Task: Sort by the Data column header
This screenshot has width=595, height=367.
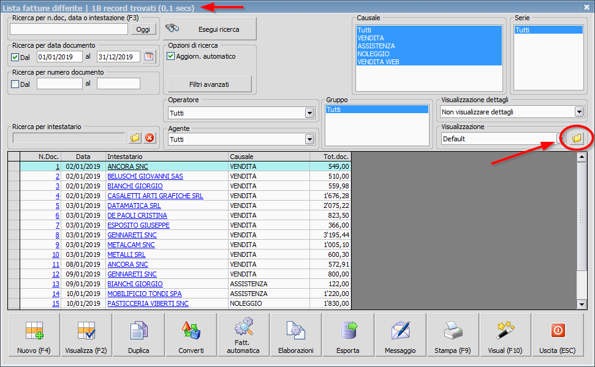Action: coord(83,157)
